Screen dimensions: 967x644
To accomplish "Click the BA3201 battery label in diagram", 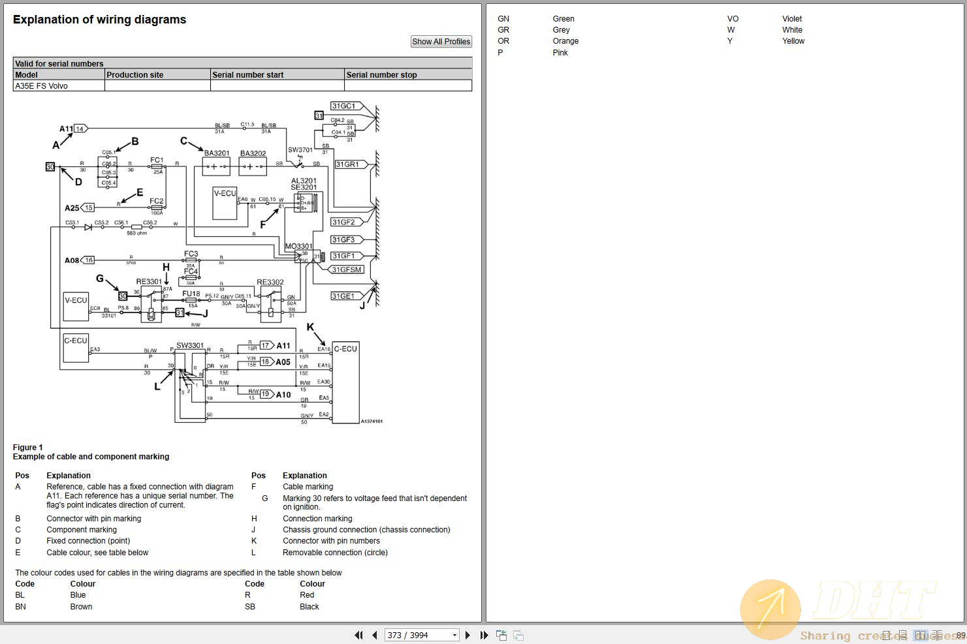I will 217,154.
